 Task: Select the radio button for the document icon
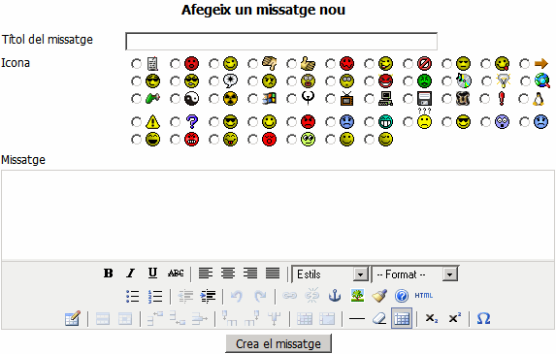pos(136,64)
